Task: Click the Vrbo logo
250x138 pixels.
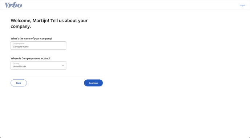Action: point(13,5)
